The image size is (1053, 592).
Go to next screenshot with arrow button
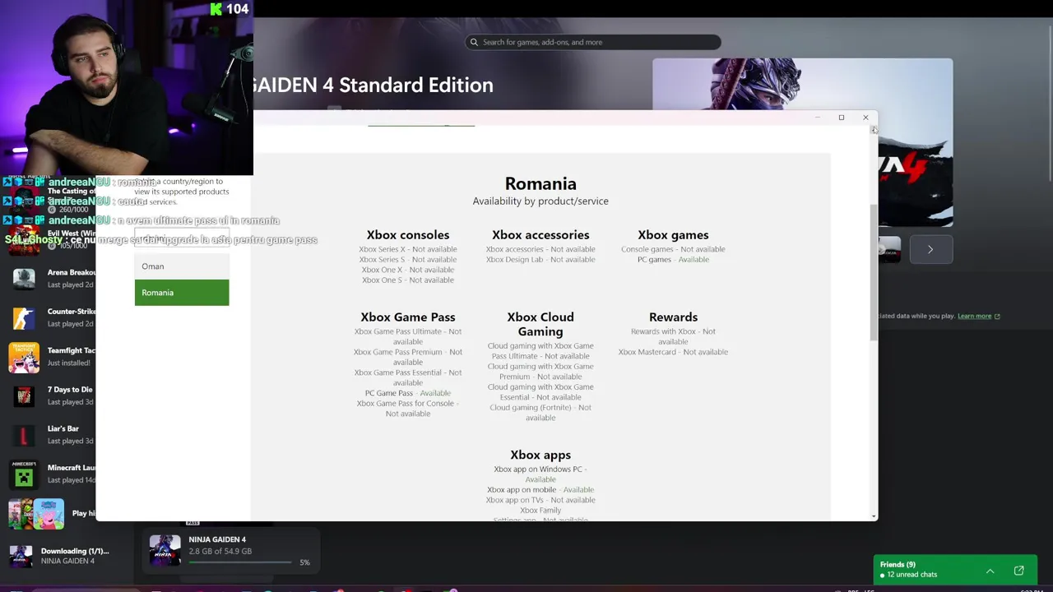pos(930,249)
